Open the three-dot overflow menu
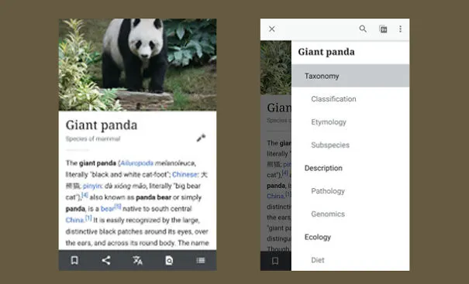Viewport: 469px width, 284px height. pos(400,29)
